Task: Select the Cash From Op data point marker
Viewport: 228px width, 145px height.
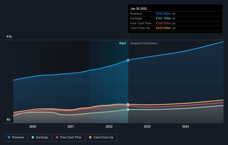Action: (x=128, y=104)
